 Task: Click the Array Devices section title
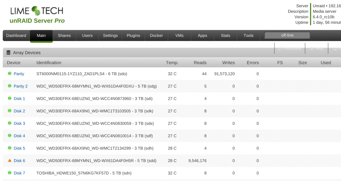pos(27,53)
